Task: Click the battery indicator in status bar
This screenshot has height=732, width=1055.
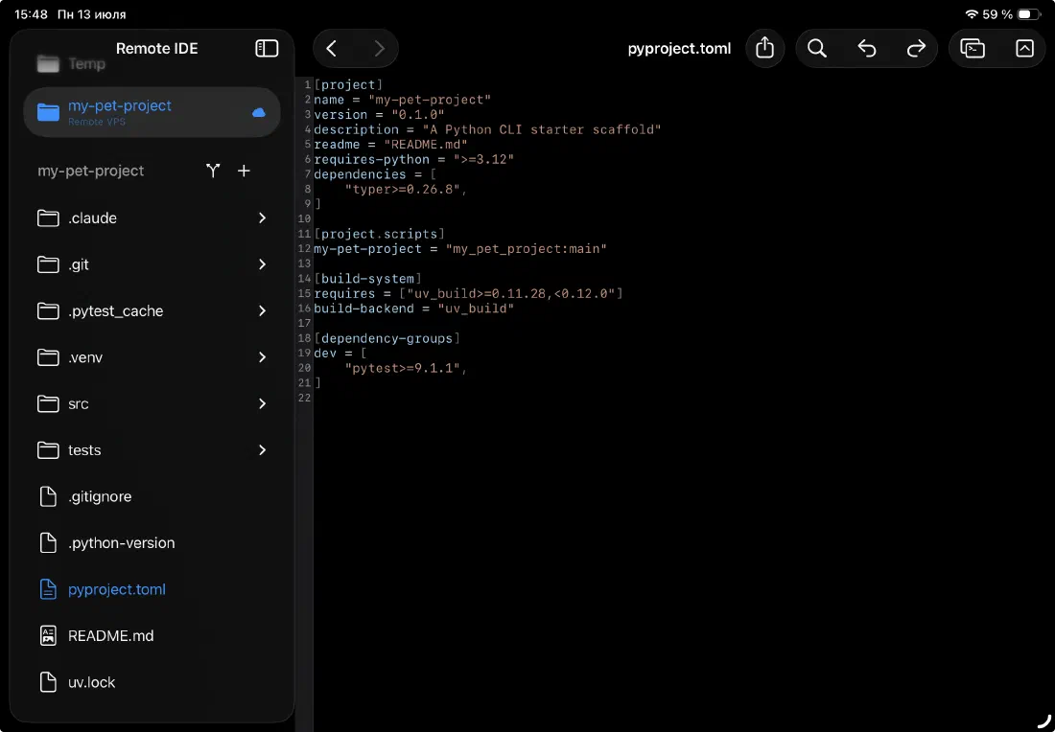Action: coord(1029,14)
